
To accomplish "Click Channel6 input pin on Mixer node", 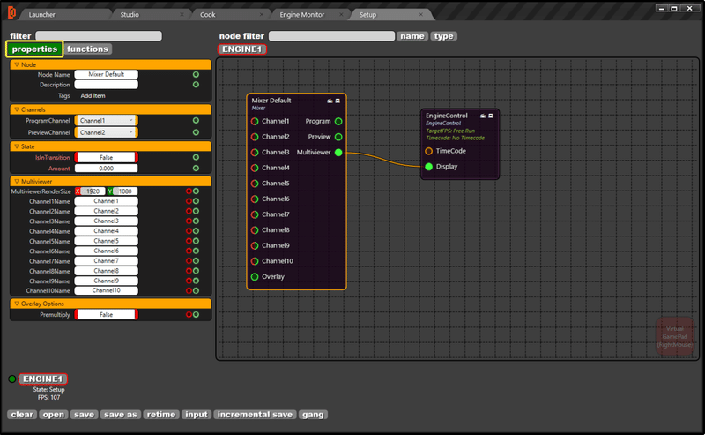I will point(255,199).
